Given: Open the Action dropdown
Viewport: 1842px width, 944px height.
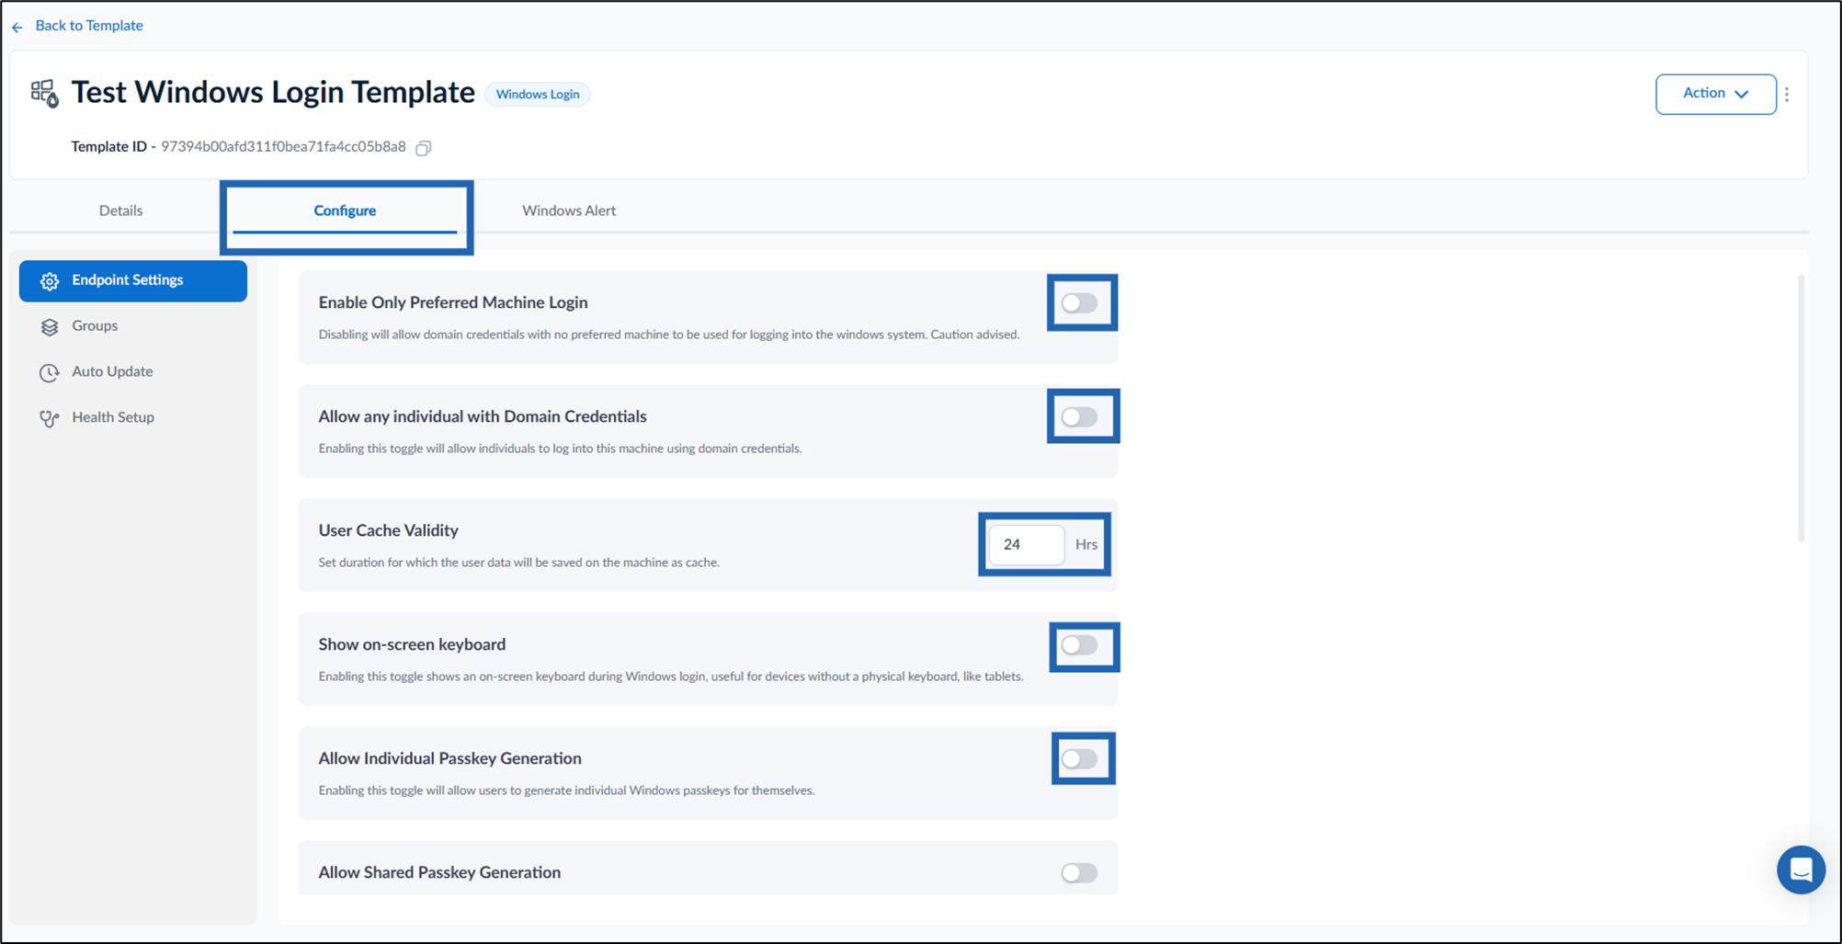Looking at the screenshot, I should click(1715, 94).
